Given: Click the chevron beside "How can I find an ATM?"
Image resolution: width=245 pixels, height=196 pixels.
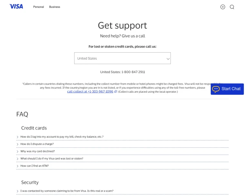Looking at the screenshot, I should pos(18,166).
